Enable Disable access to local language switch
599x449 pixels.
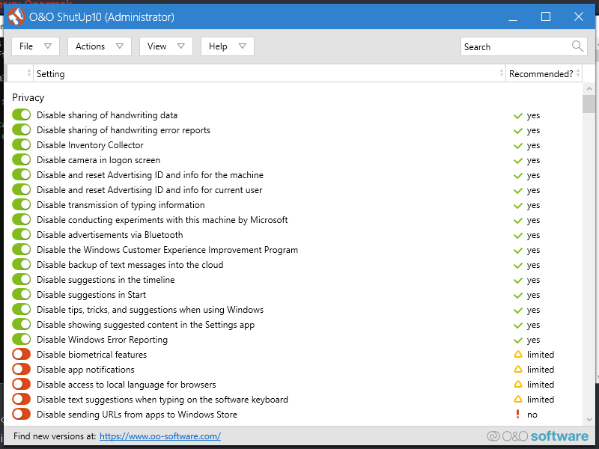(22, 384)
